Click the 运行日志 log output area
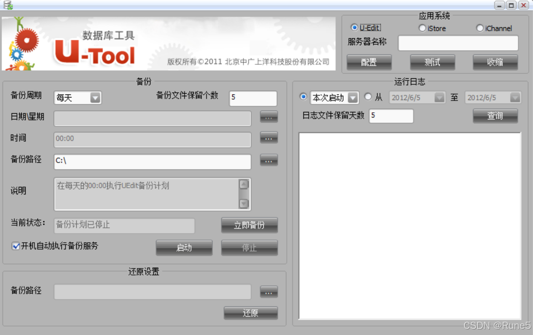 tap(410, 226)
